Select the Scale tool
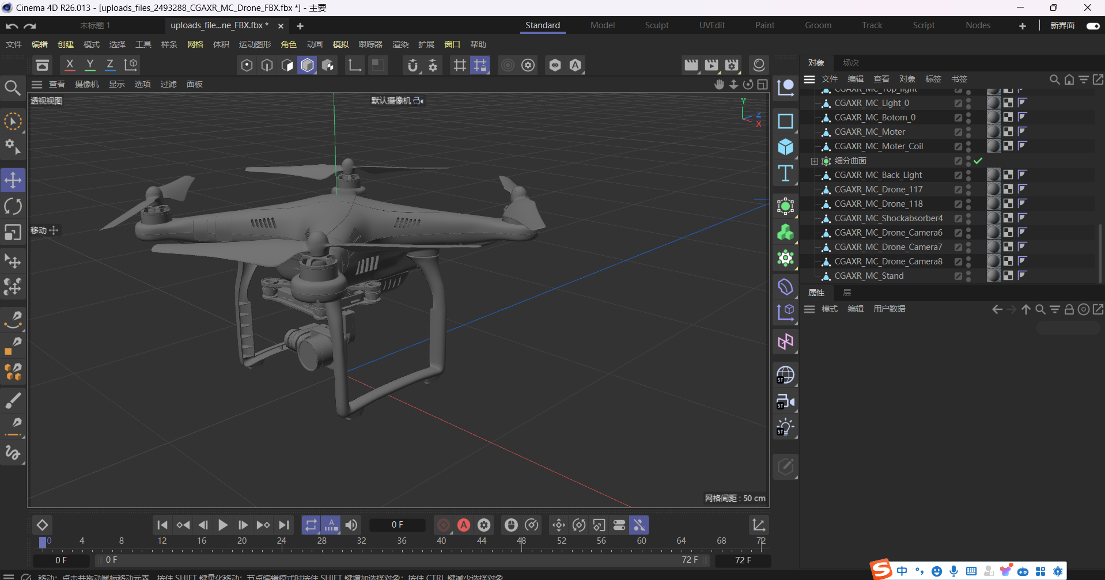The height and width of the screenshot is (580, 1105). 13,232
